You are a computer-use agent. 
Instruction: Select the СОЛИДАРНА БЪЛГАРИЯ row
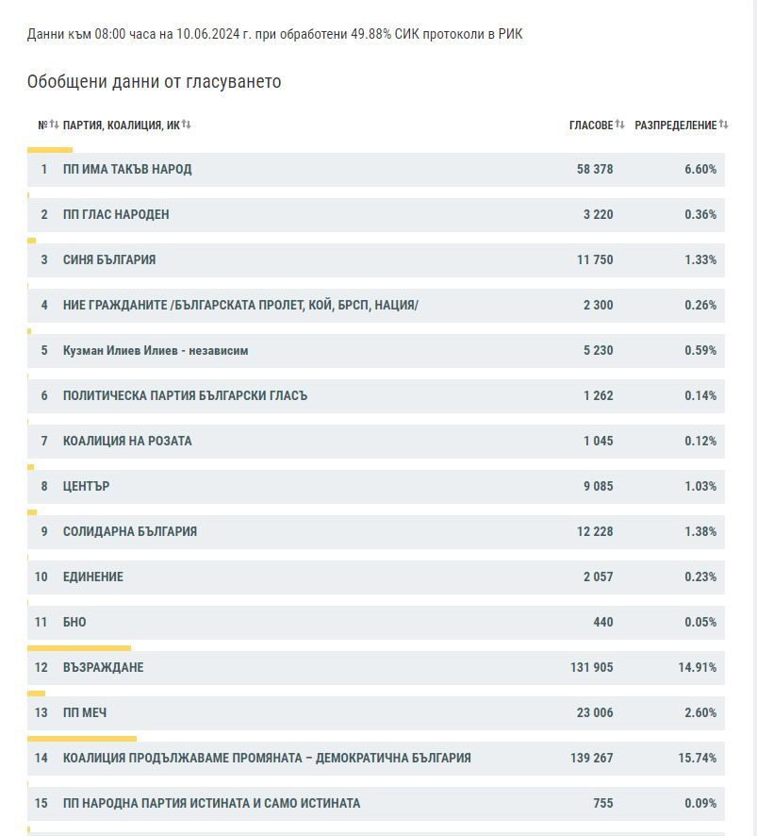(x=376, y=532)
